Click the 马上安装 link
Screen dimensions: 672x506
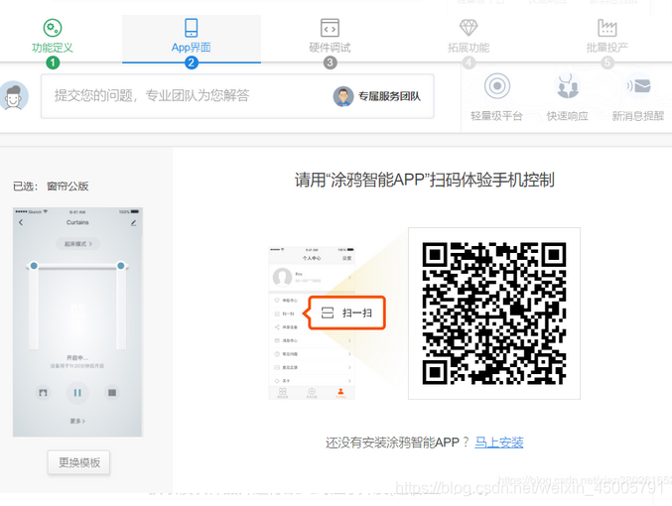tap(499, 443)
